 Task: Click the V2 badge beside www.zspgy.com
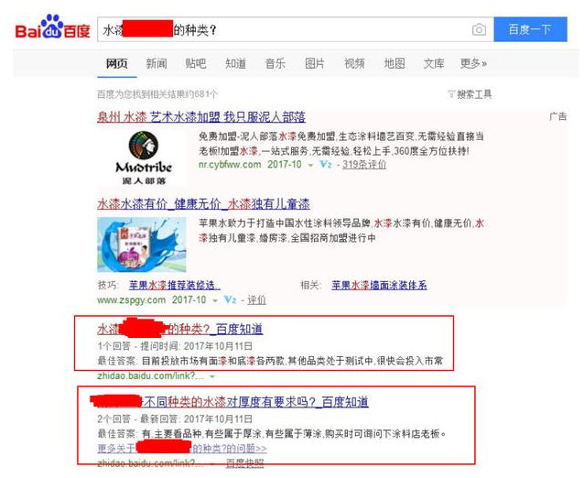coord(230,300)
